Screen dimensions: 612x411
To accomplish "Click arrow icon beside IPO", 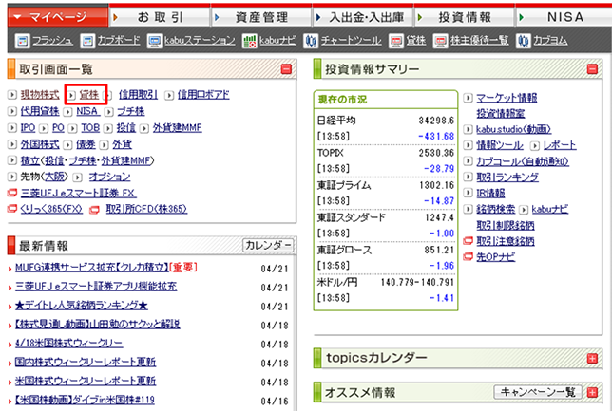I will click(x=12, y=128).
